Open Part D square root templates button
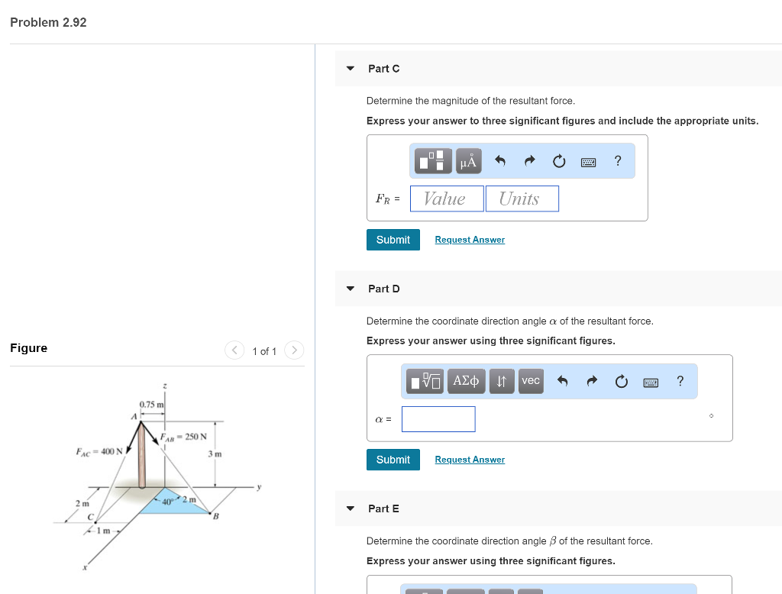The height and width of the screenshot is (594, 782). (x=425, y=381)
